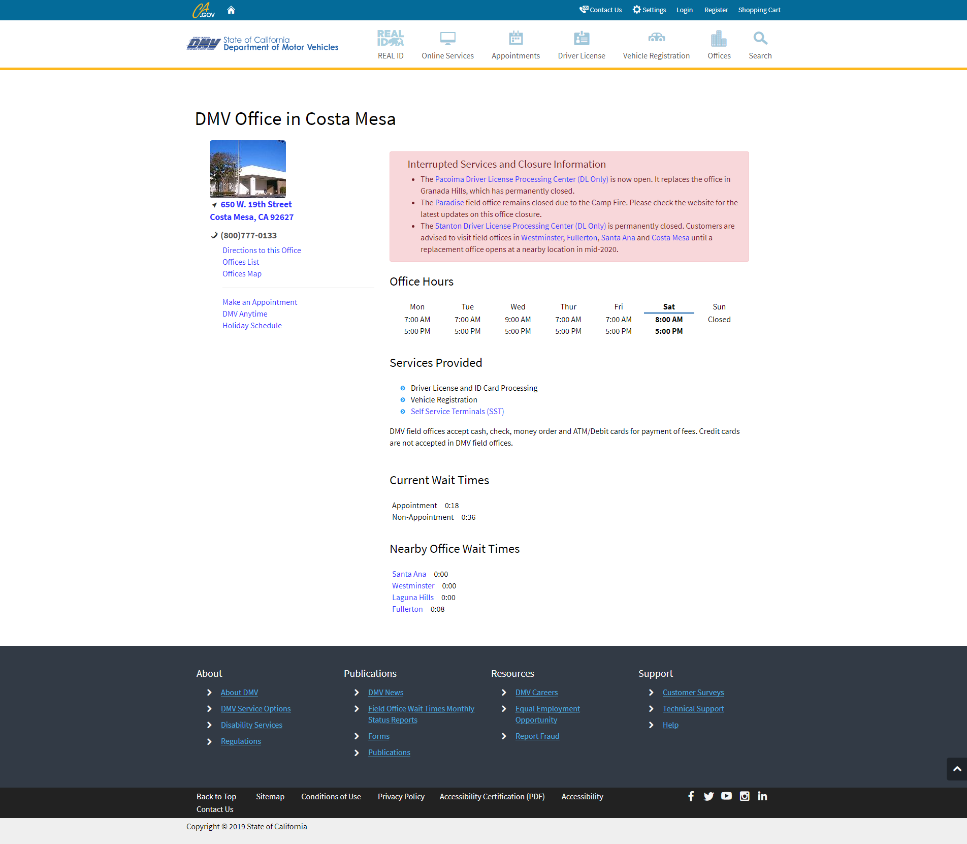Open the Appointments menu
Viewport: 967px width, 844px height.
(515, 45)
